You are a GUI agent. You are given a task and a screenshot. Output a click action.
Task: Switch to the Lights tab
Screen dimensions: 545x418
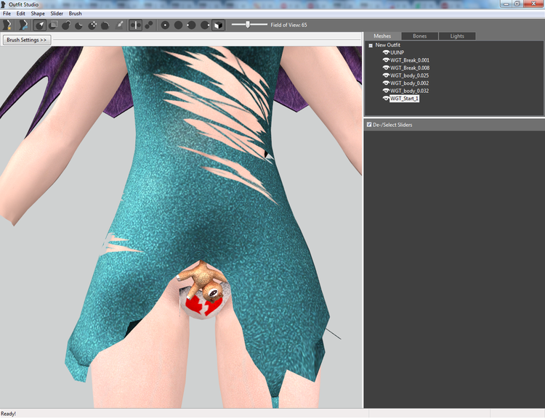point(457,36)
